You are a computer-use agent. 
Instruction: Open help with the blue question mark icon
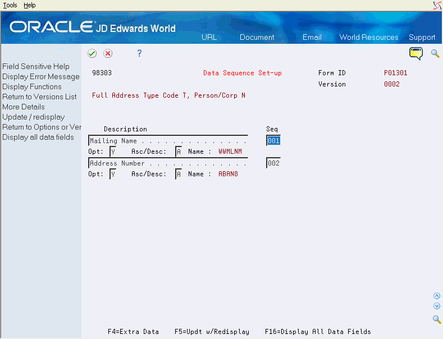139,53
